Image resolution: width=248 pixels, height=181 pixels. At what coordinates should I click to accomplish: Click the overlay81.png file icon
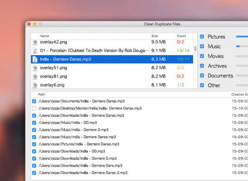(x=35, y=76)
